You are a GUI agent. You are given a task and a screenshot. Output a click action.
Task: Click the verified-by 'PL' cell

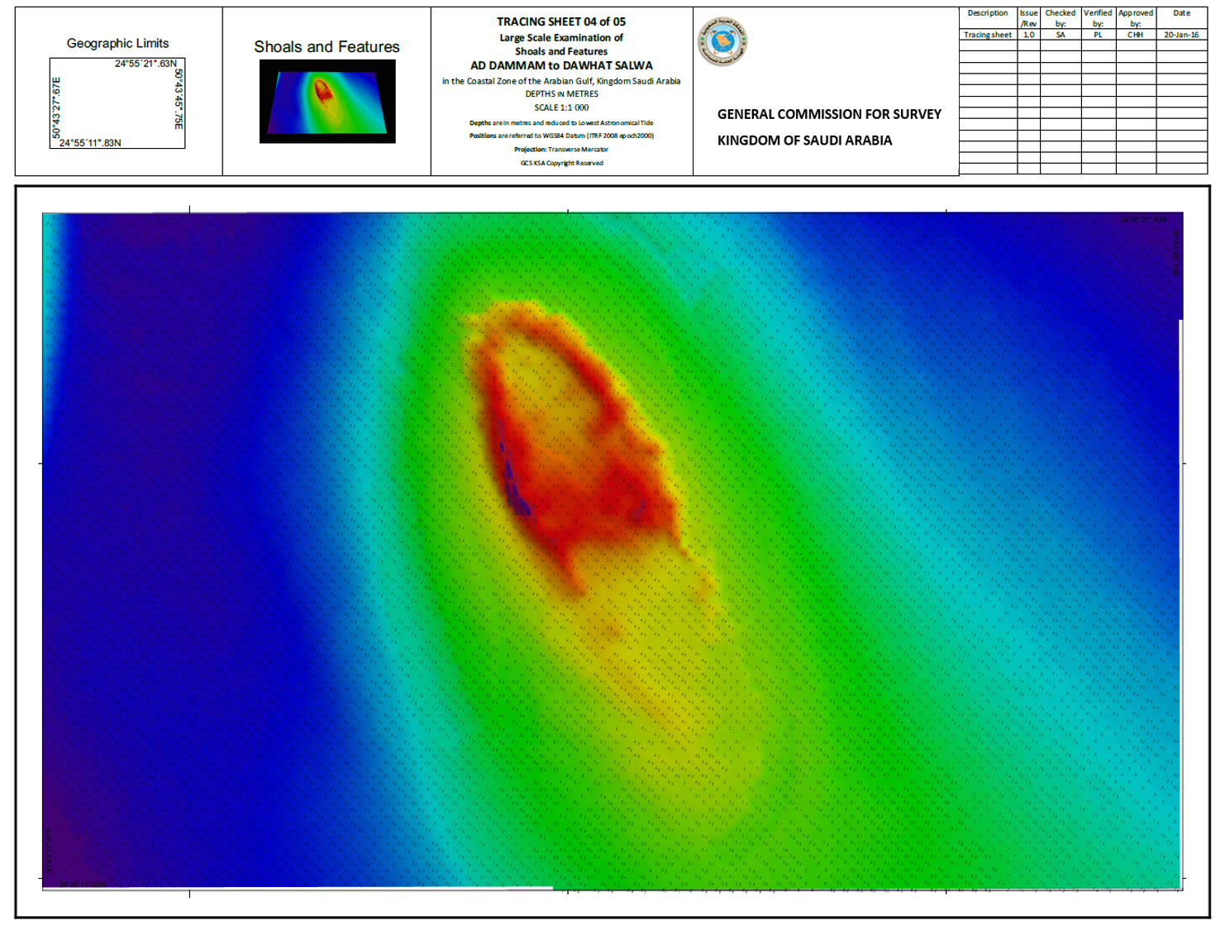1098,35
